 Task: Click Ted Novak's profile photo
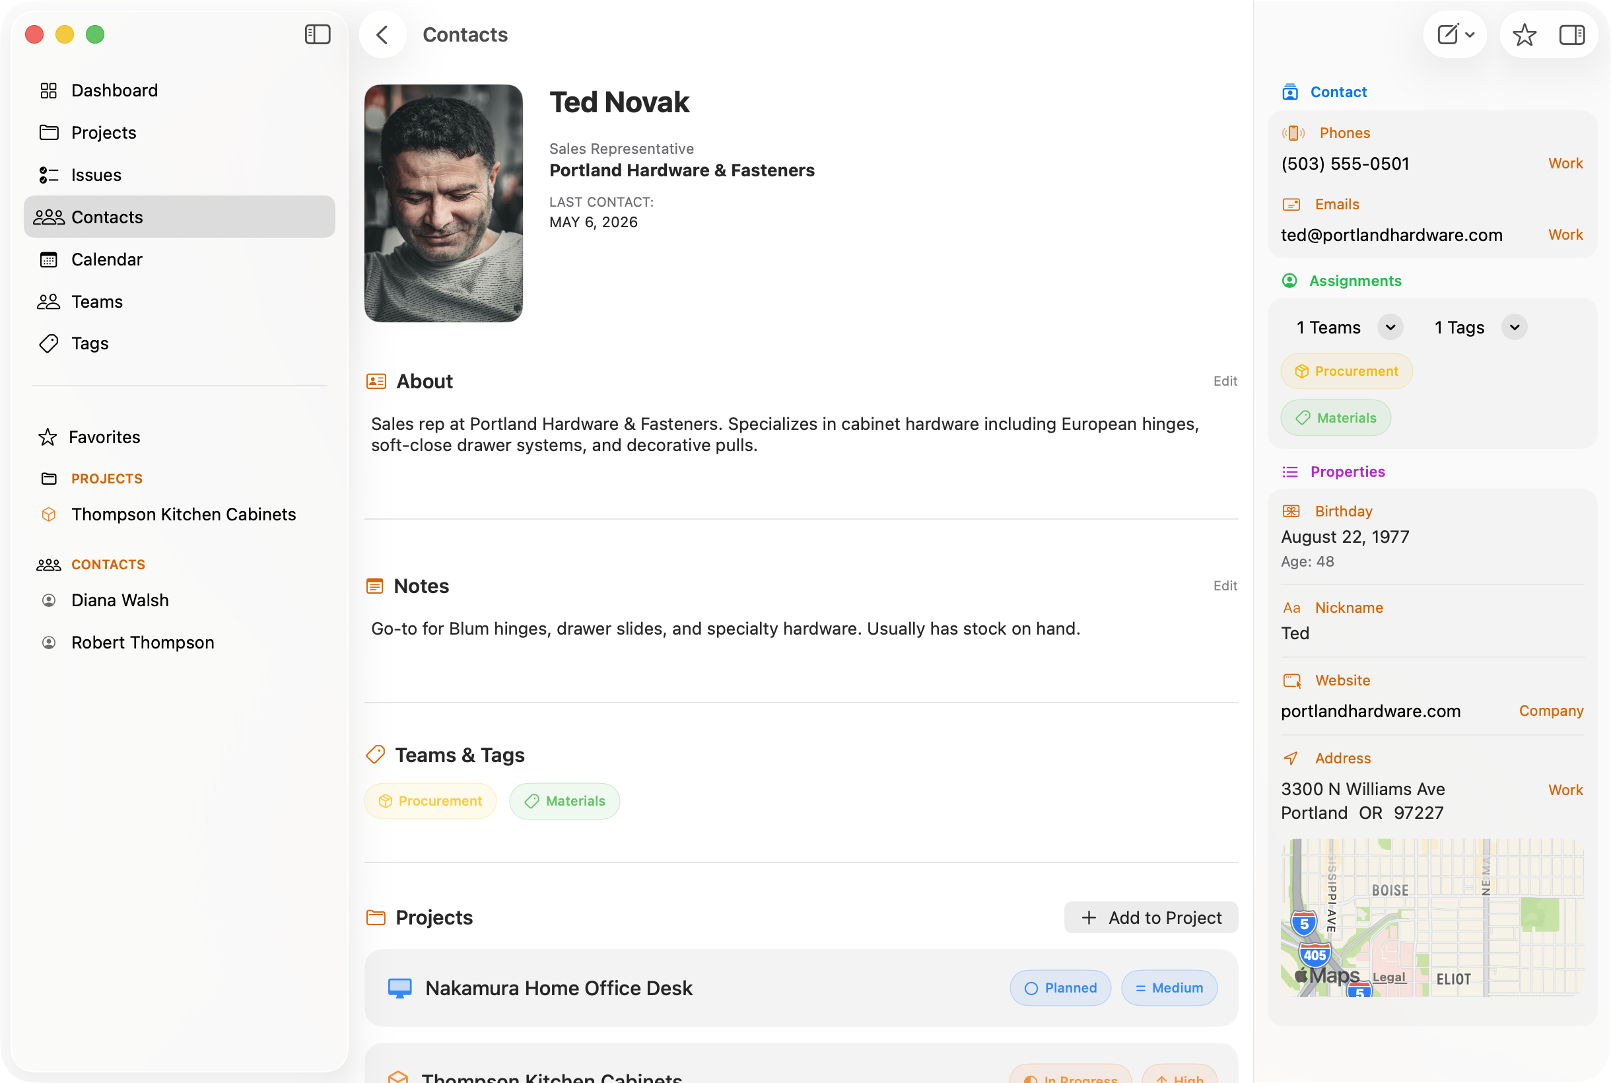[443, 203]
